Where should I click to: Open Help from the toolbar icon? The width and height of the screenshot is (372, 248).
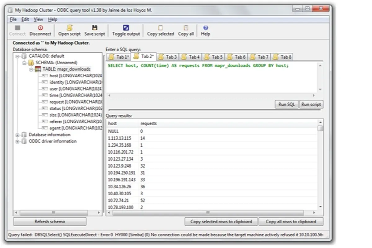click(x=206, y=28)
